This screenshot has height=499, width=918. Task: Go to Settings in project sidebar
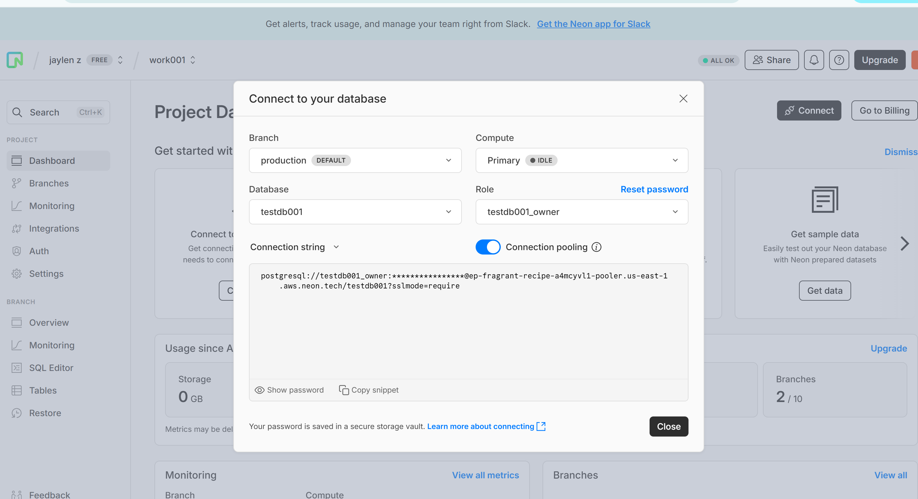coord(46,274)
